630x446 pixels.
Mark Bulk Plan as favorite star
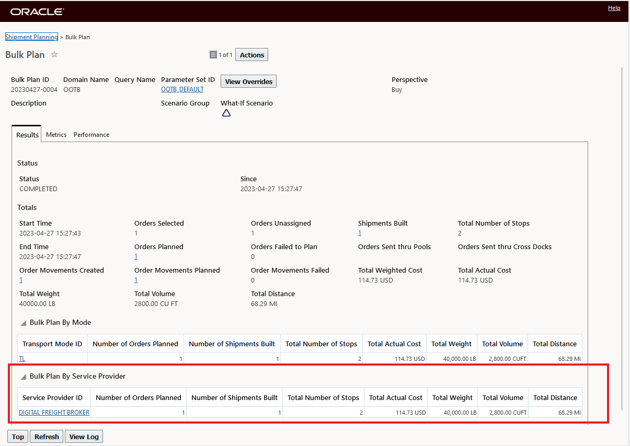pyautogui.click(x=54, y=54)
